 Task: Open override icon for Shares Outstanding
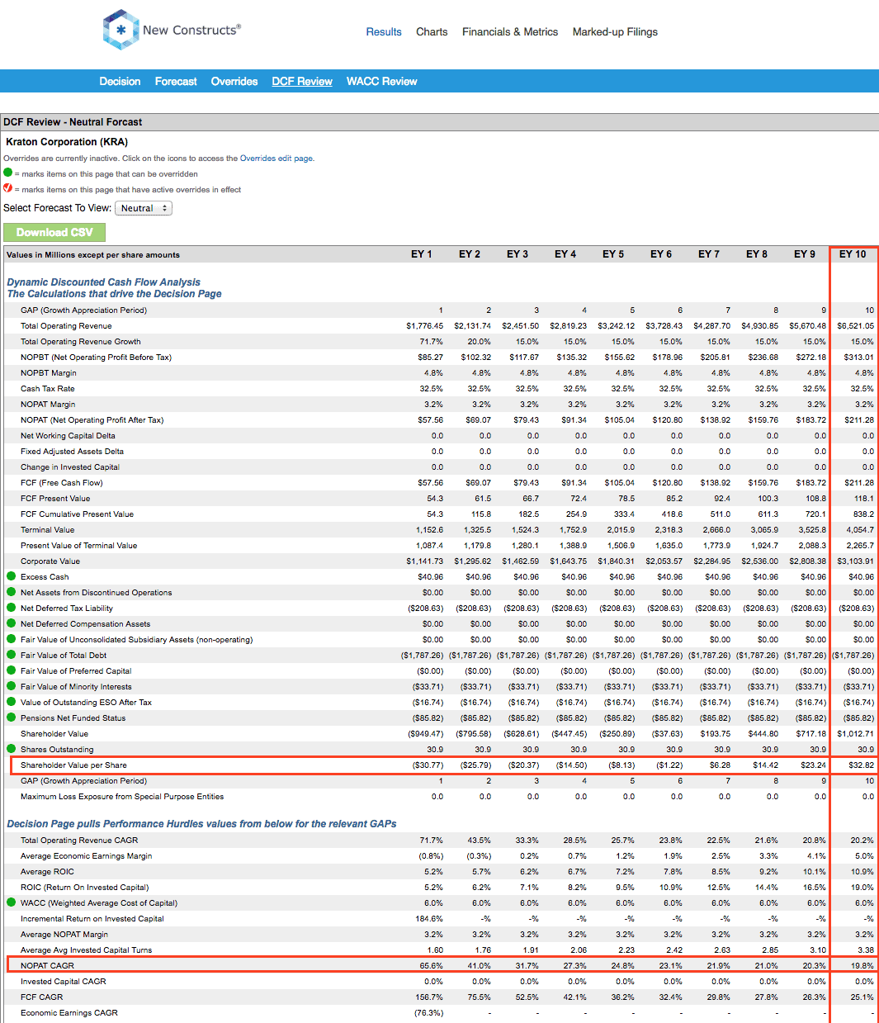[12, 749]
